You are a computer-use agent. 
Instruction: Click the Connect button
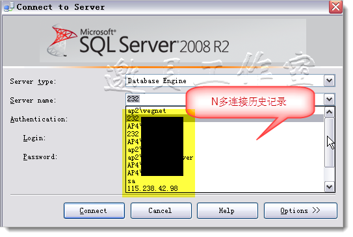pyautogui.click(x=94, y=210)
